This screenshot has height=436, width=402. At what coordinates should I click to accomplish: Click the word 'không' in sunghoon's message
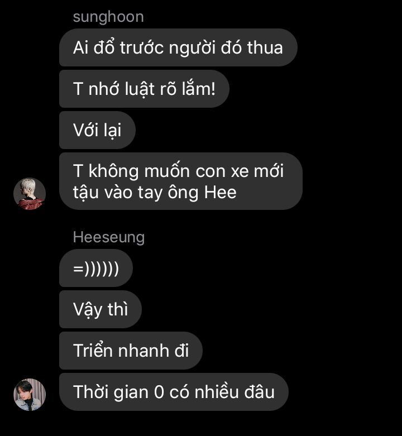[x=113, y=171]
